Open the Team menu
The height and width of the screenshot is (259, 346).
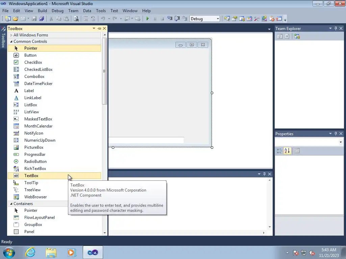point(73,10)
